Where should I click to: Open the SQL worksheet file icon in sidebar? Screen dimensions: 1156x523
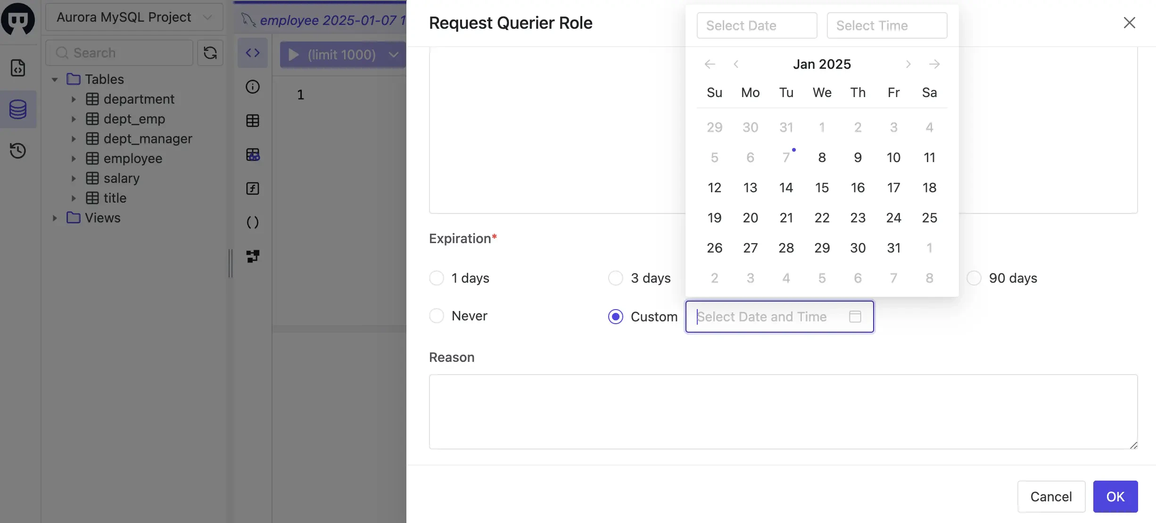click(18, 67)
